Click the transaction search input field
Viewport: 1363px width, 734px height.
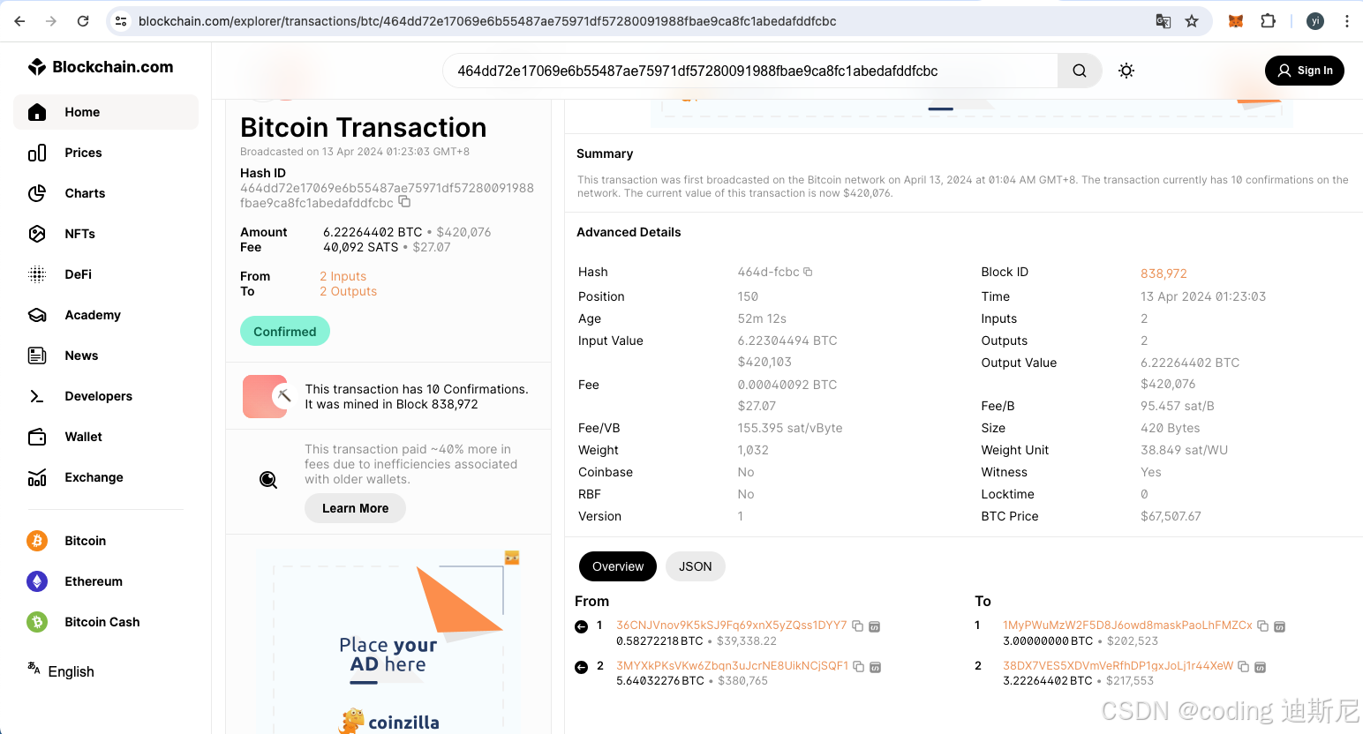[x=750, y=71]
